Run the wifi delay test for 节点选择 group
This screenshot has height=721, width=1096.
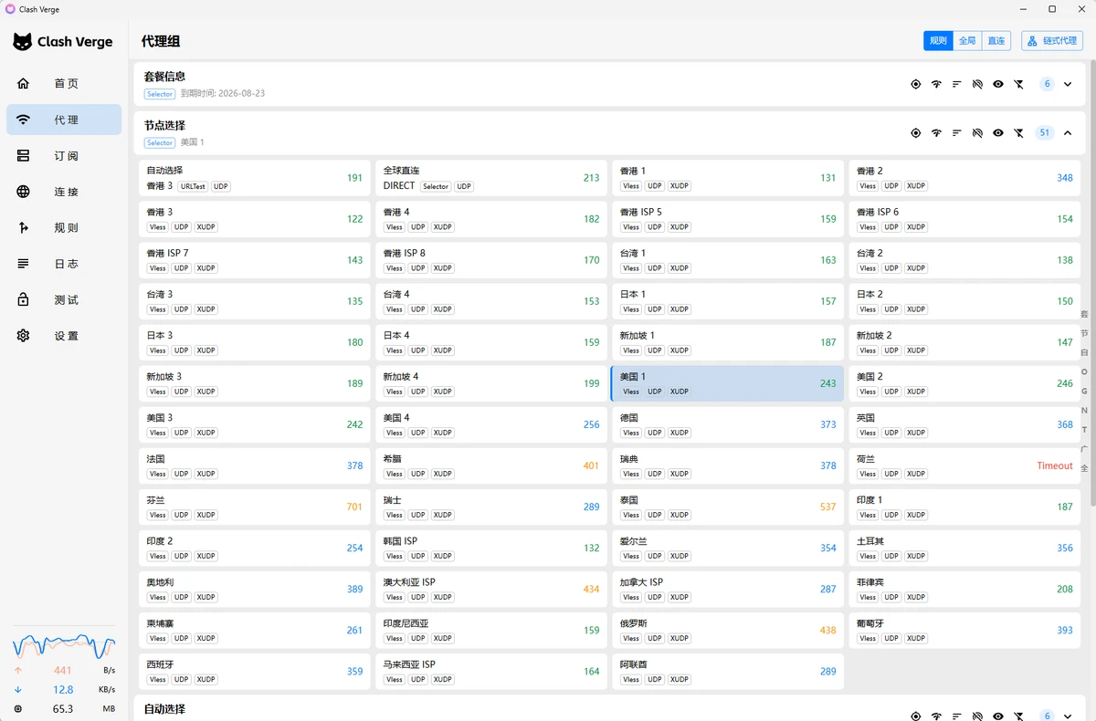pyautogui.click(x=936, y=133)
